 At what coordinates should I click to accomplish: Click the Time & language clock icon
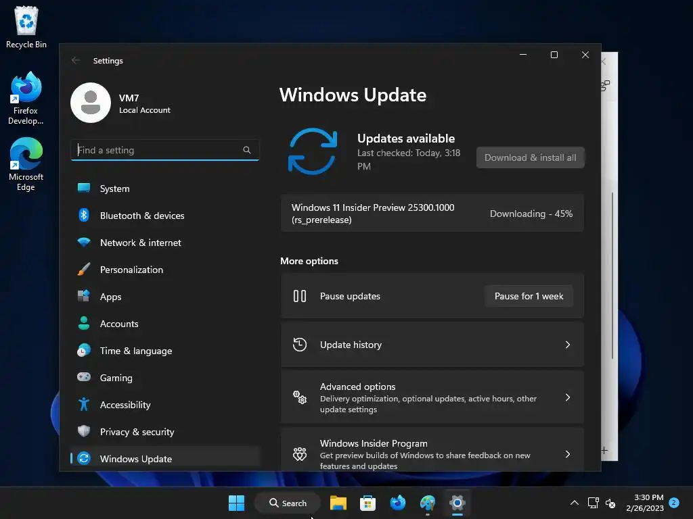point(83,351)
